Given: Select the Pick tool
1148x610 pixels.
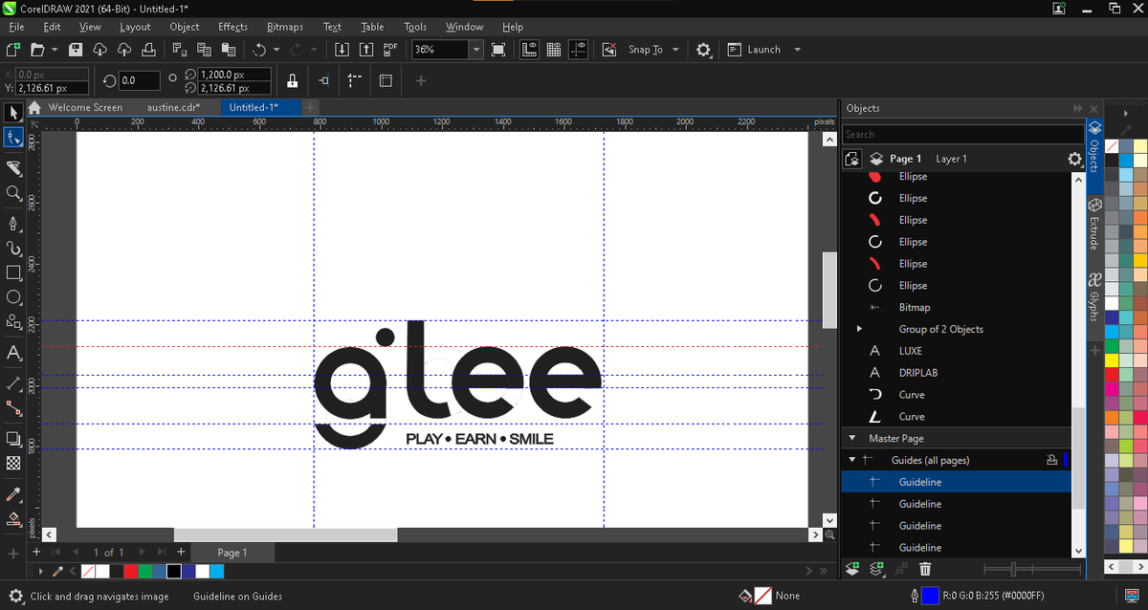Looking at the screenshot, I should click(x=13, y=114).
